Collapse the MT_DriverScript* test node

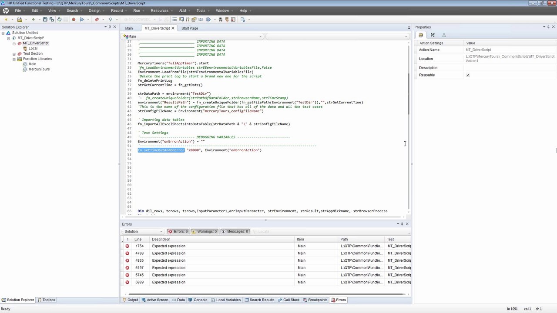(9, 38)
